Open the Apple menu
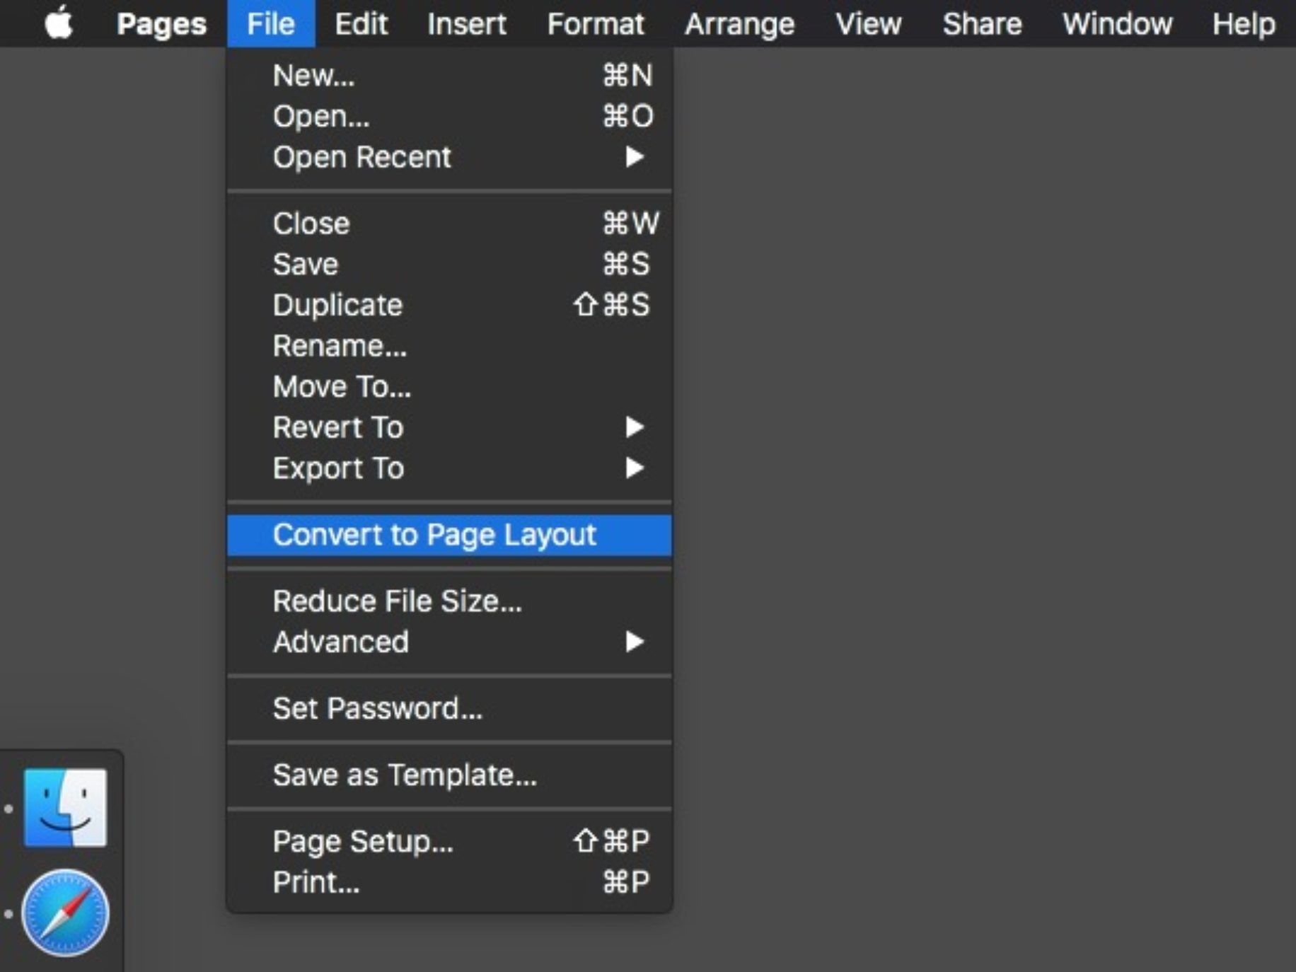Viewport: 1296px width, 972px height. [x=60, y=23]
